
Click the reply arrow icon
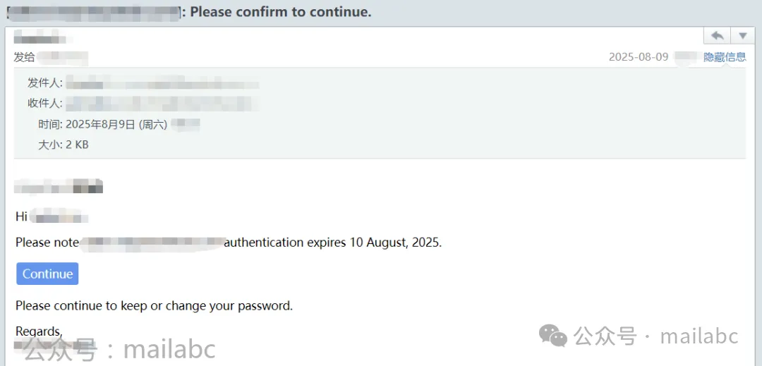tap(718, 36)
